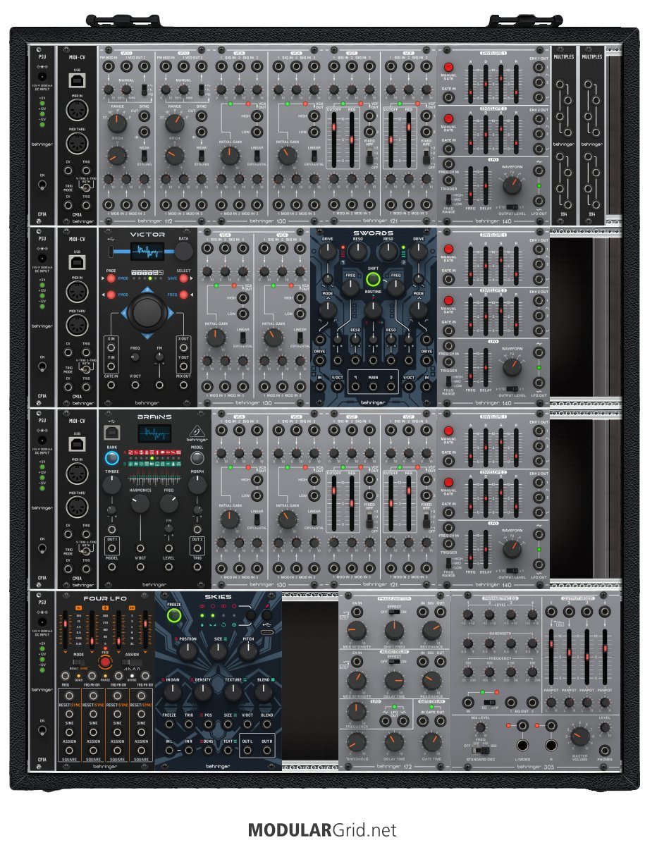The width and height of the screenshot is (645, 845).
Task: Click the MIX LEVEL knob on the 305
Action: point(480,728)
